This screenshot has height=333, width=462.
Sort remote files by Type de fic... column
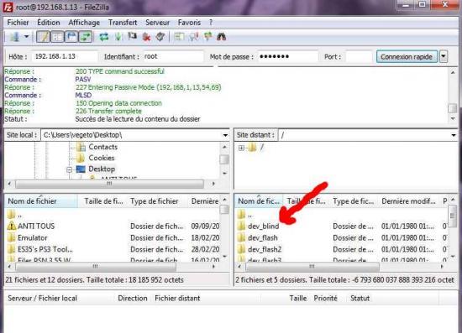pyautogui.click(x=354, y=201)
